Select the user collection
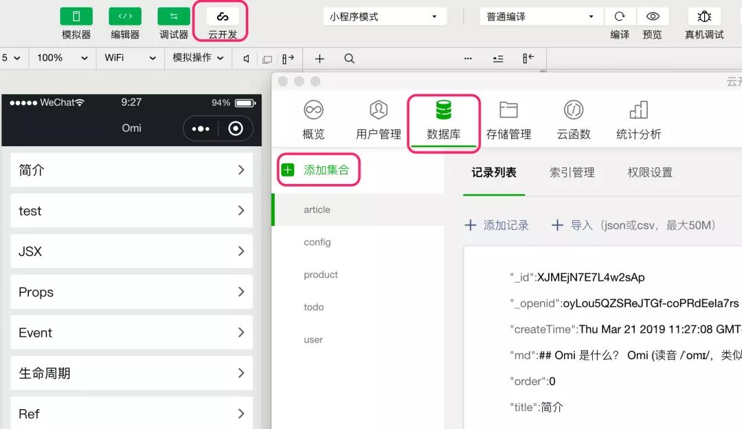Screen dimensions: 742x429 tap(358, 340)
